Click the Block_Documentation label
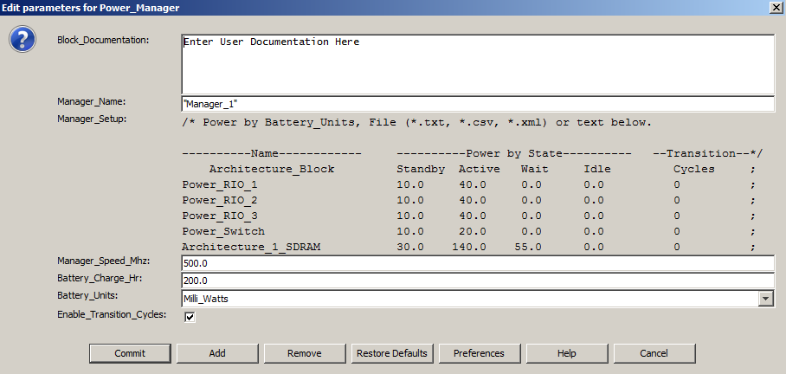Image resolution: width=786 pixels, height=374 pixels. click(x=103, y=40)
